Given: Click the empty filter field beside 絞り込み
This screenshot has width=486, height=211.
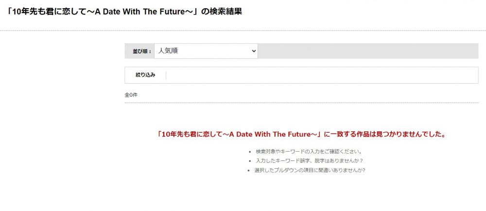Looking at the screenshot, I should coord(322,75).
